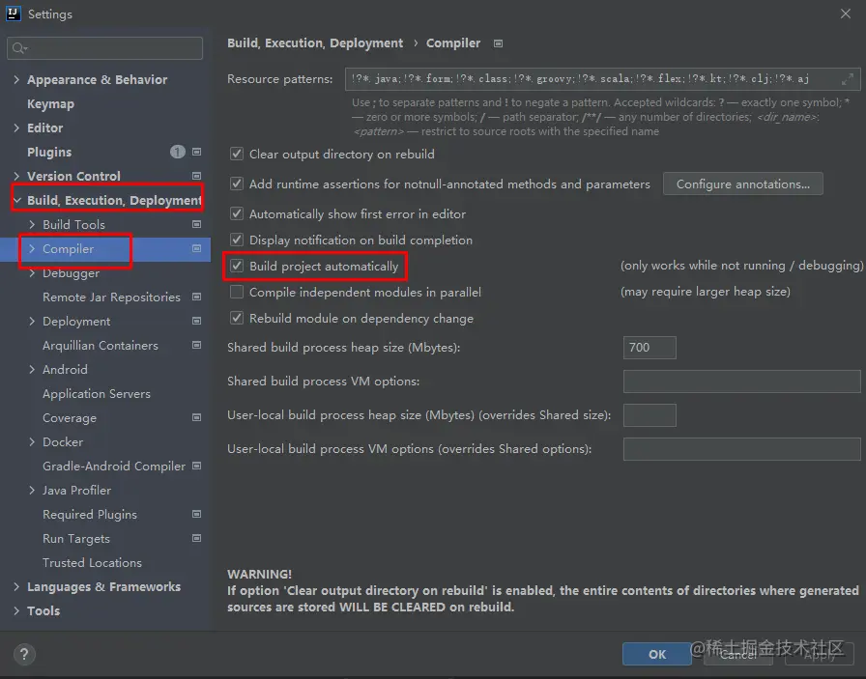Image resolution: width=866 pixels, height=679 pixels.
Task: Close the Settings dialog
Action: coord(846,14)
